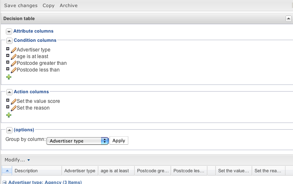293x184 pixels.
Task: Click Archive in the toolbar
Action: [69, 5]
